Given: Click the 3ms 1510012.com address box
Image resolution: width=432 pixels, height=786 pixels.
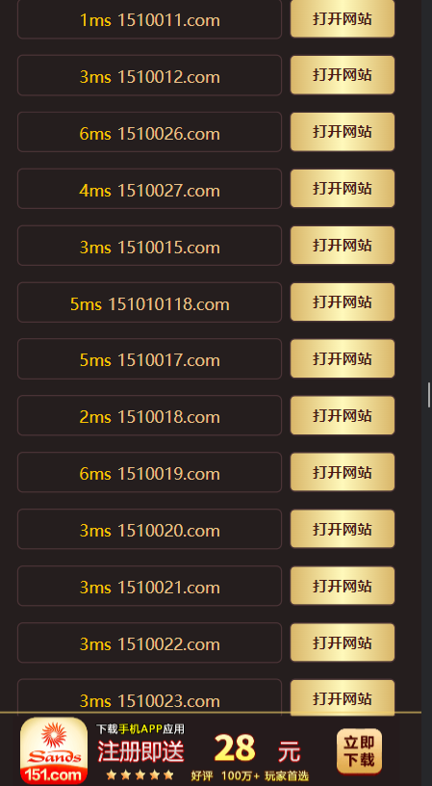Looking at the screenshot, I should click(149, 75).
